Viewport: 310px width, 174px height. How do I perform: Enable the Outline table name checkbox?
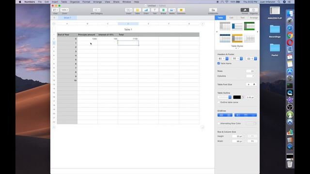pyautogui.click(x=218, y=102)
